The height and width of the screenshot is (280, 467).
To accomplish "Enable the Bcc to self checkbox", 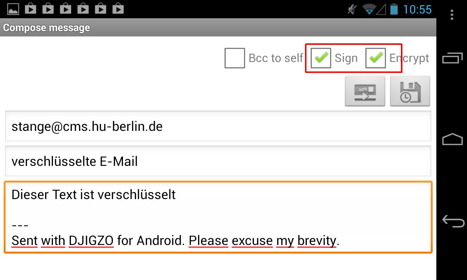I will [x=235, y=58].
